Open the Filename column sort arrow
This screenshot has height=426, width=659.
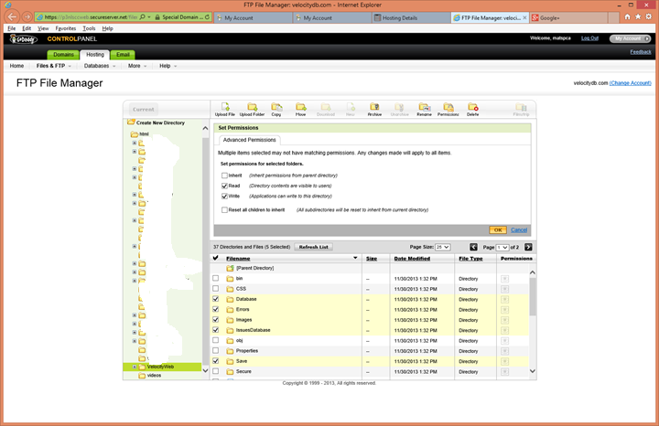355,258
